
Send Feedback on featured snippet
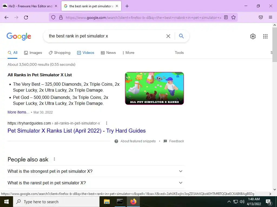click(174, 141)
